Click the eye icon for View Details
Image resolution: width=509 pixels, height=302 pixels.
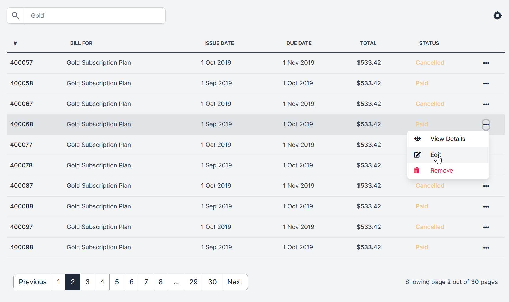418,139
